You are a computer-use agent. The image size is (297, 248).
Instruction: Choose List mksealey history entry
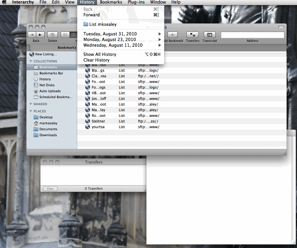121,24
